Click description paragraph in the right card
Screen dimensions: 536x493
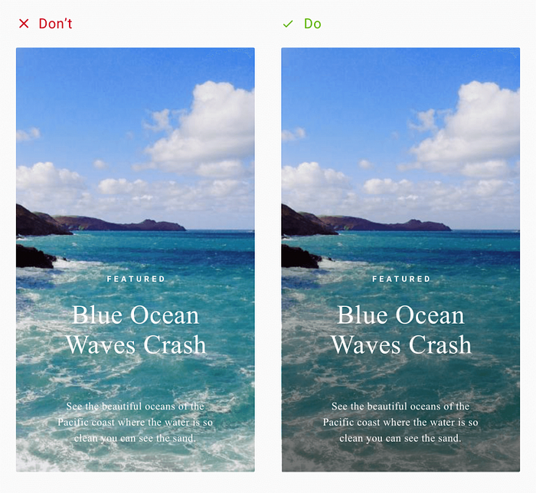coord(400,423)
